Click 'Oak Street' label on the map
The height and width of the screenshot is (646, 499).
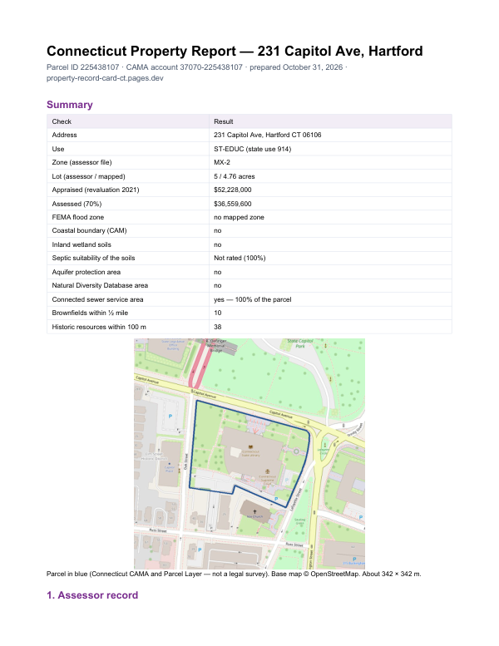[x=185, y=461]
